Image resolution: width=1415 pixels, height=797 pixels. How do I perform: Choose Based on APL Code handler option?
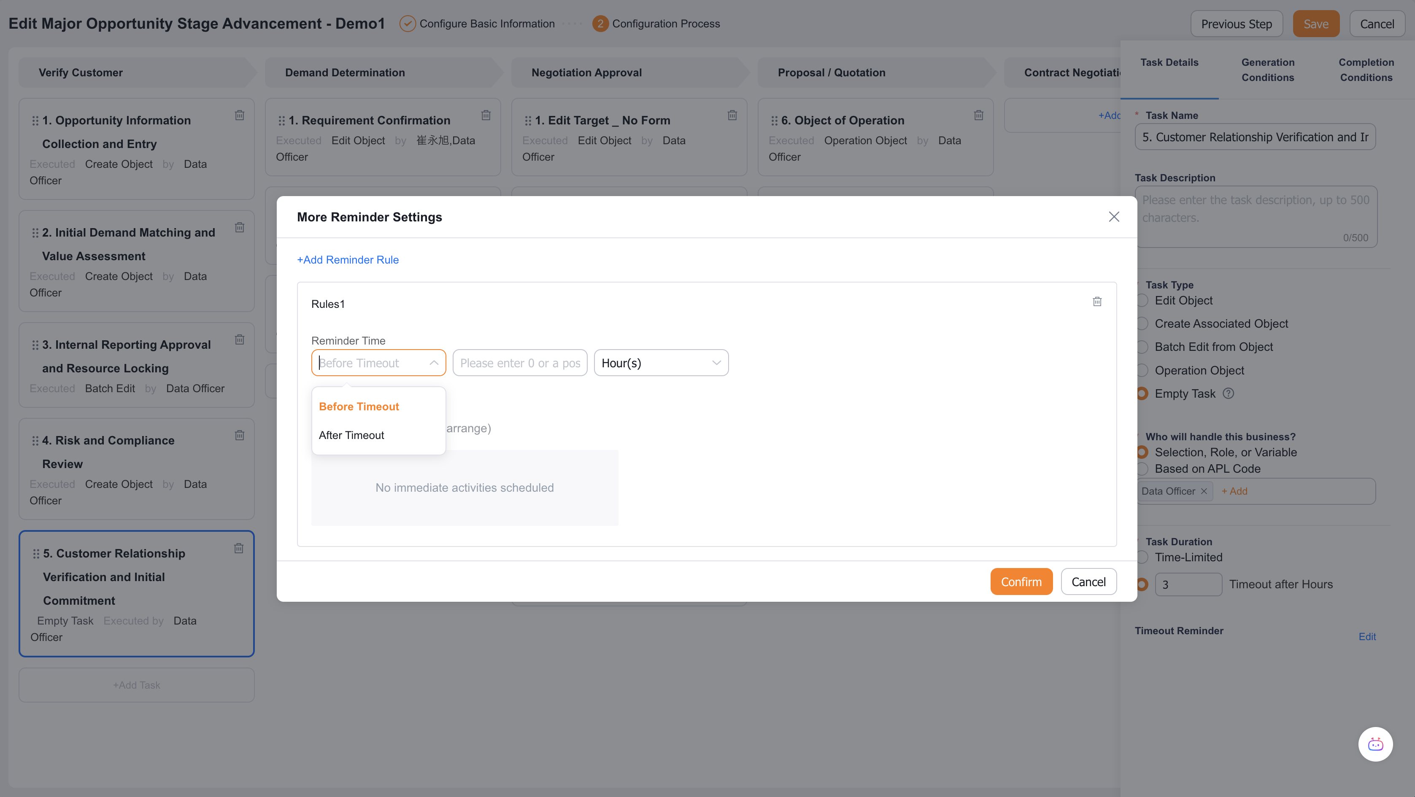[1142, 469]
